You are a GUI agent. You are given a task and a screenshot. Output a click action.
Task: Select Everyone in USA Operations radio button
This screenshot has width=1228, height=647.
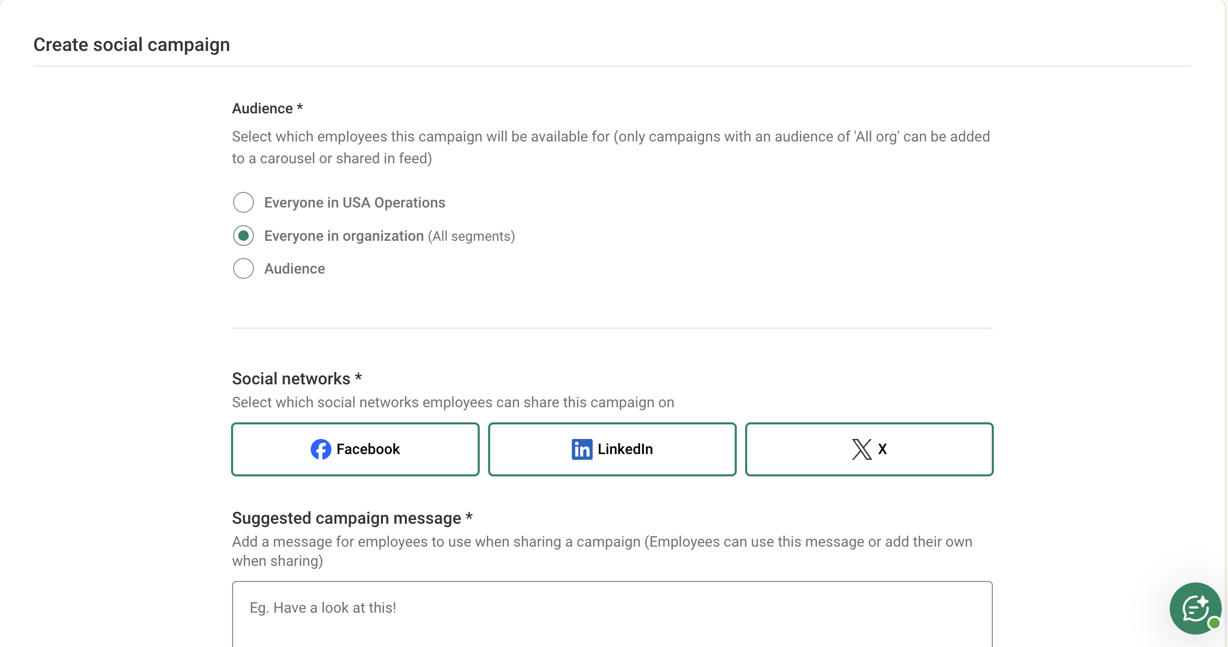(244, 202)
